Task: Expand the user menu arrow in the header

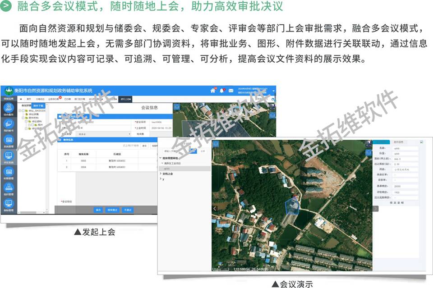Action: click(273, 91)
